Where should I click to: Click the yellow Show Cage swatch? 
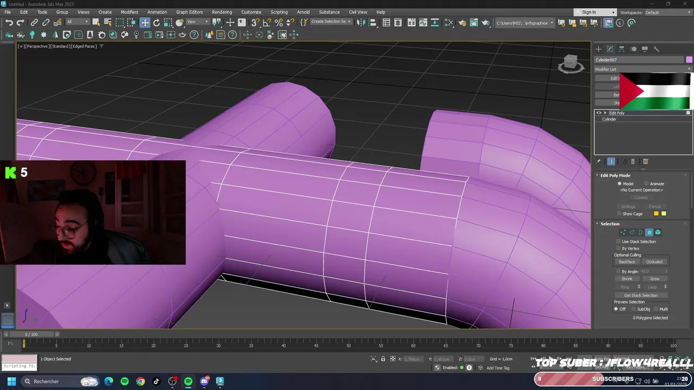(x=664, y=213)
